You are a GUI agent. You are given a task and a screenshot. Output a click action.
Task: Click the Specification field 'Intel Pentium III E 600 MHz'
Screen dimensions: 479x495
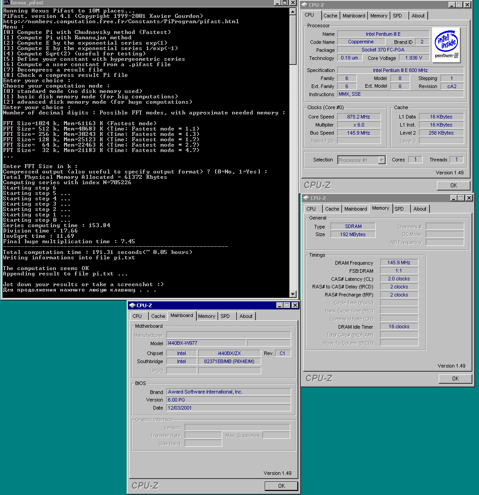[400, 70]
